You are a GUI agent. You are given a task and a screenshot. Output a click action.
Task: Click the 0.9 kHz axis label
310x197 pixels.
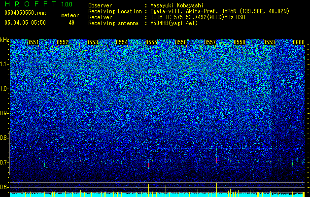(4, 113)
